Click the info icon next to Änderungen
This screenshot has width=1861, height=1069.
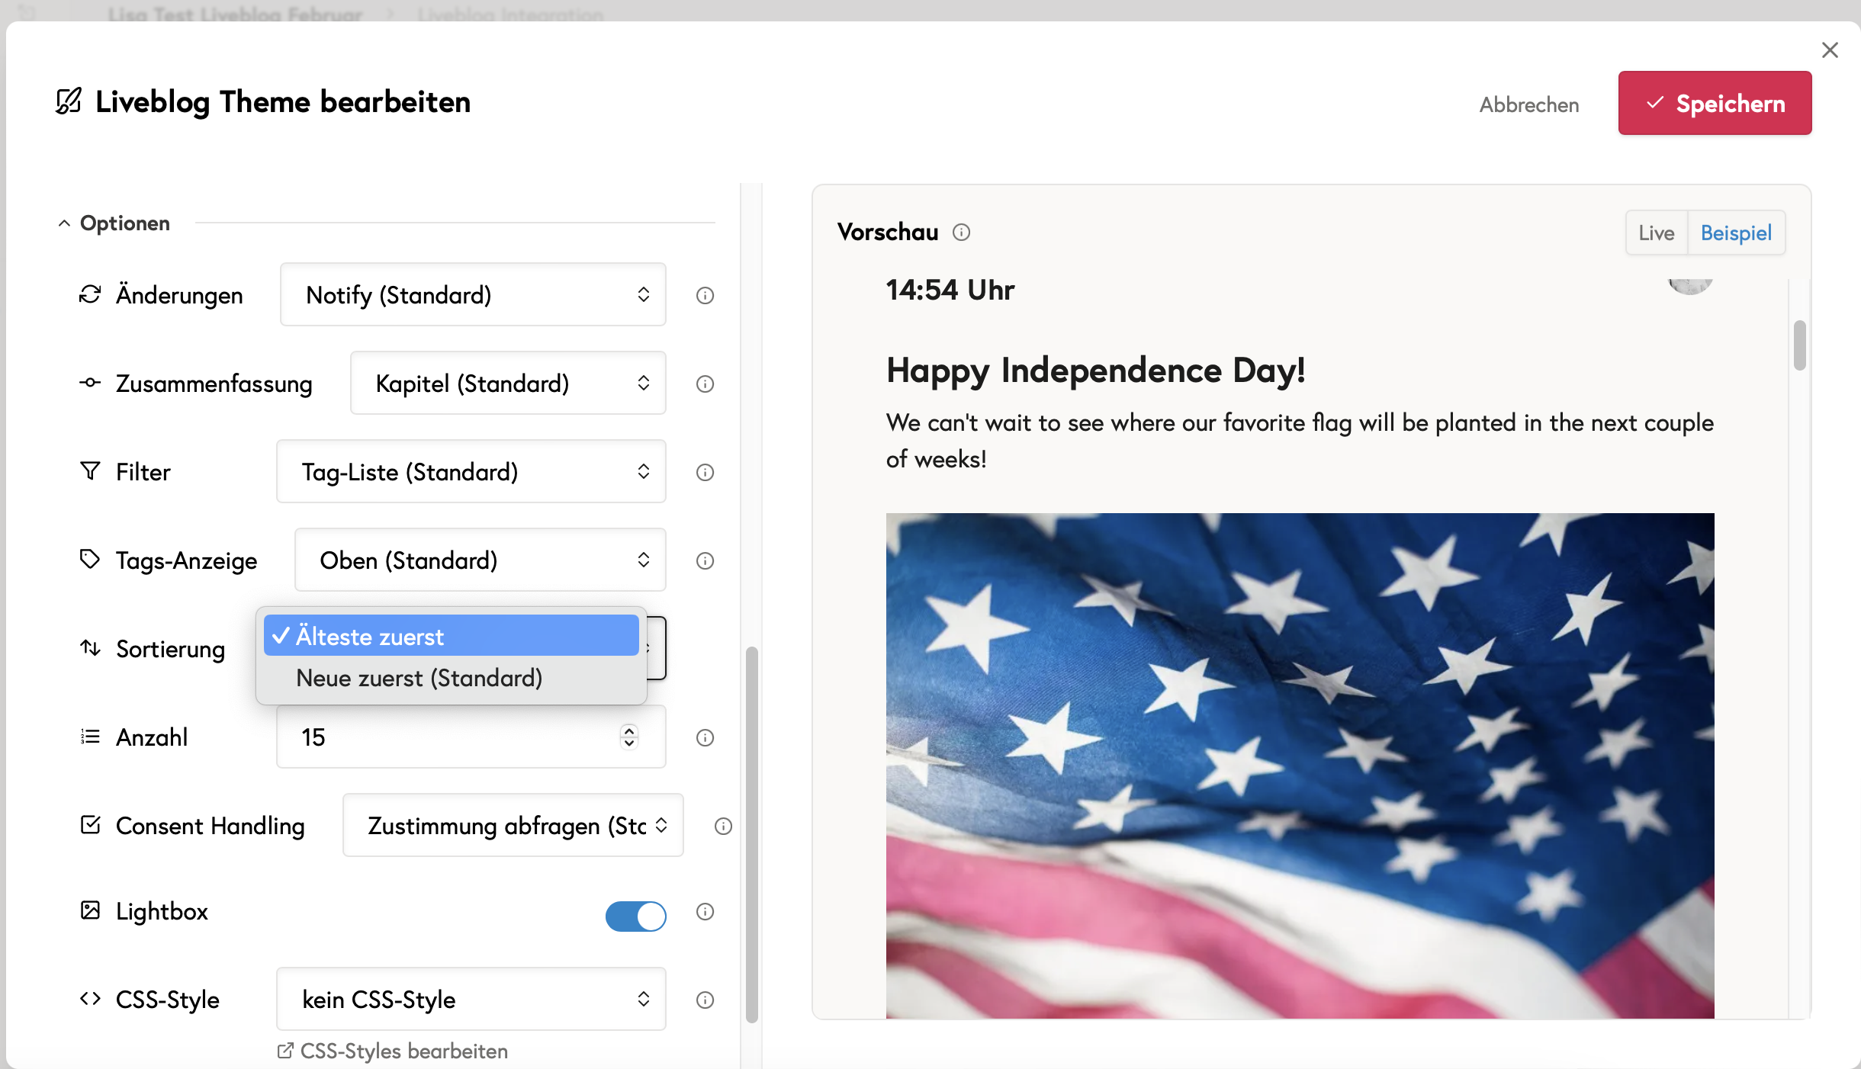tap(705, 295)
